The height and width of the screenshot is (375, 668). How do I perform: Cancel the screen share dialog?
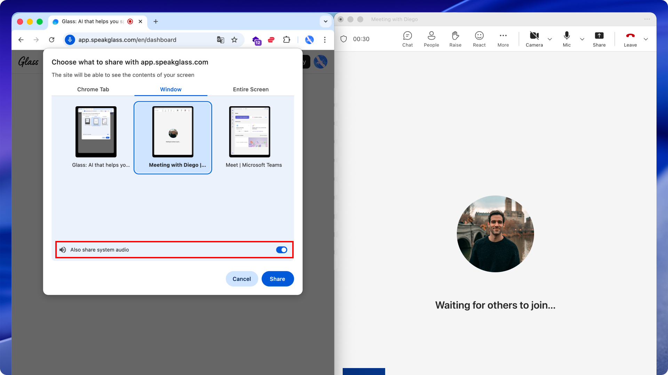241,279
